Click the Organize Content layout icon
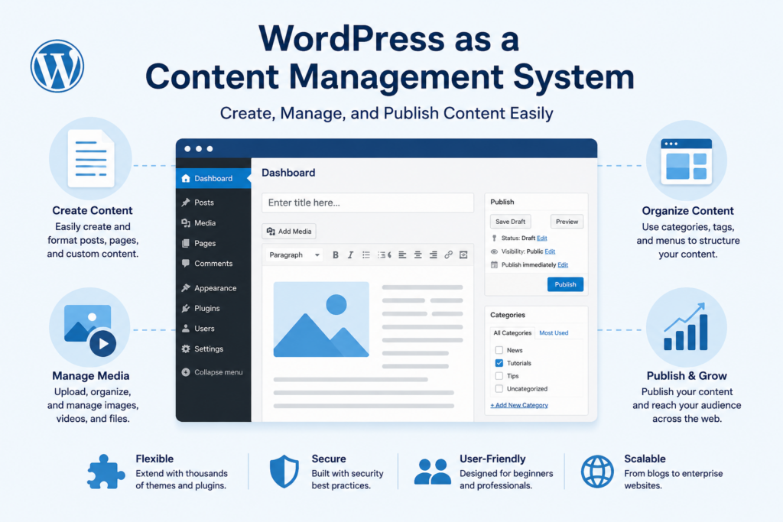Image resolution: width=783 pixels, height=522 pixels. (686, 161)
